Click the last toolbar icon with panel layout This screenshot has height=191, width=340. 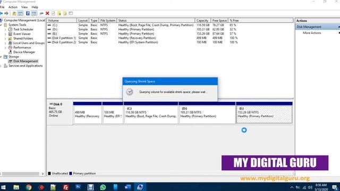71,13
